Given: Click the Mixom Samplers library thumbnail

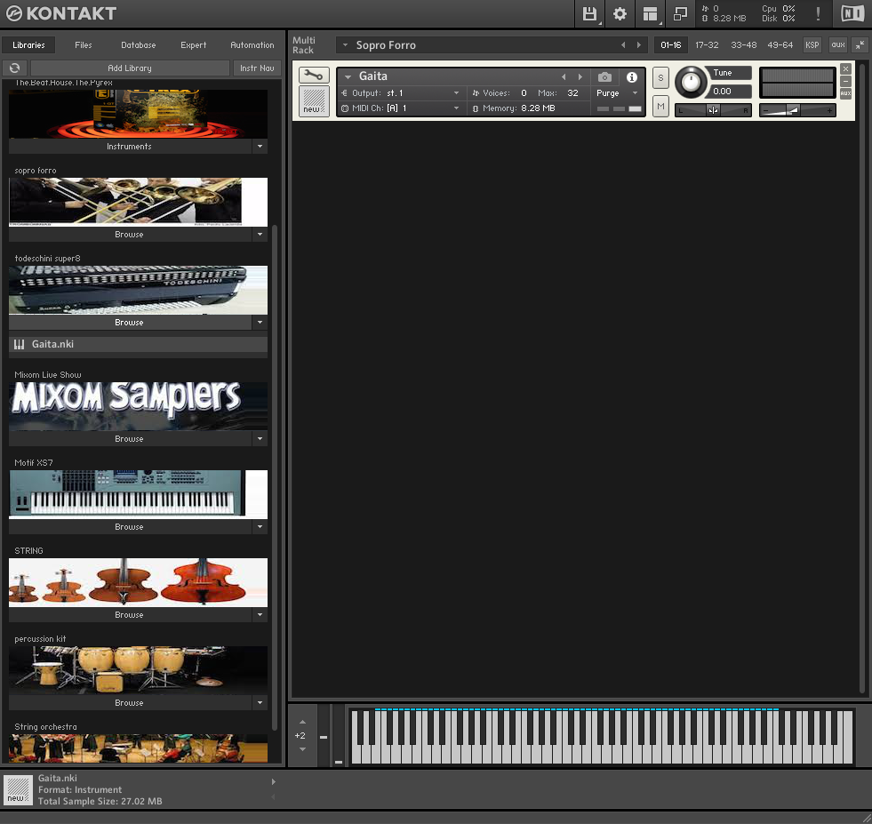Looking at the screenshot, I should click(138, 406).
